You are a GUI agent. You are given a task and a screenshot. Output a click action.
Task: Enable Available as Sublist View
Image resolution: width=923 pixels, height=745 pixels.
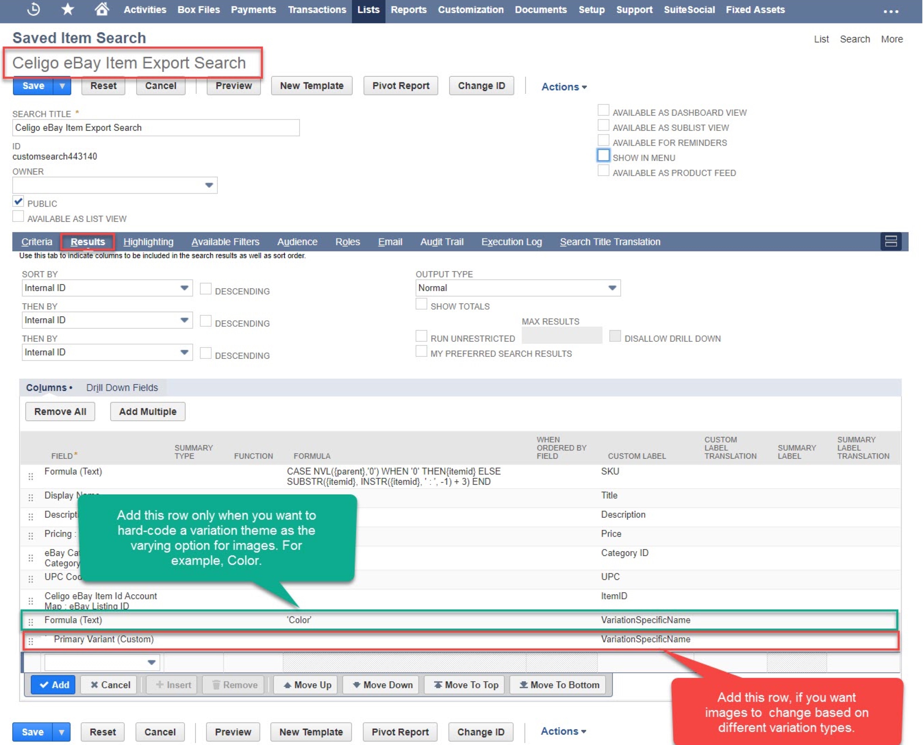pos(603,125)
